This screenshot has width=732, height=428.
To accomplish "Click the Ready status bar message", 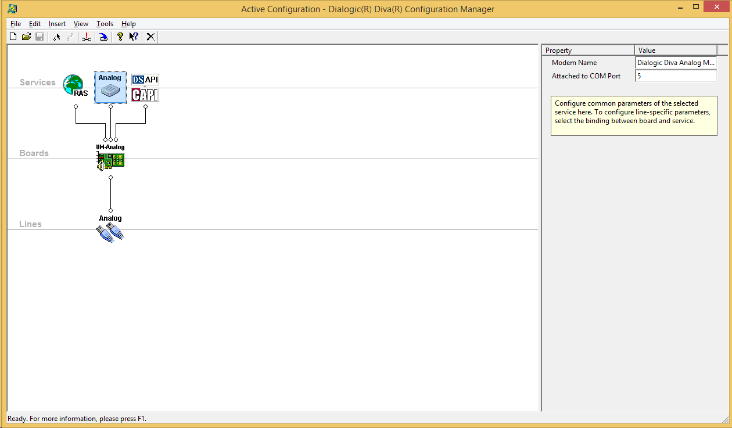I will point(77,418).
